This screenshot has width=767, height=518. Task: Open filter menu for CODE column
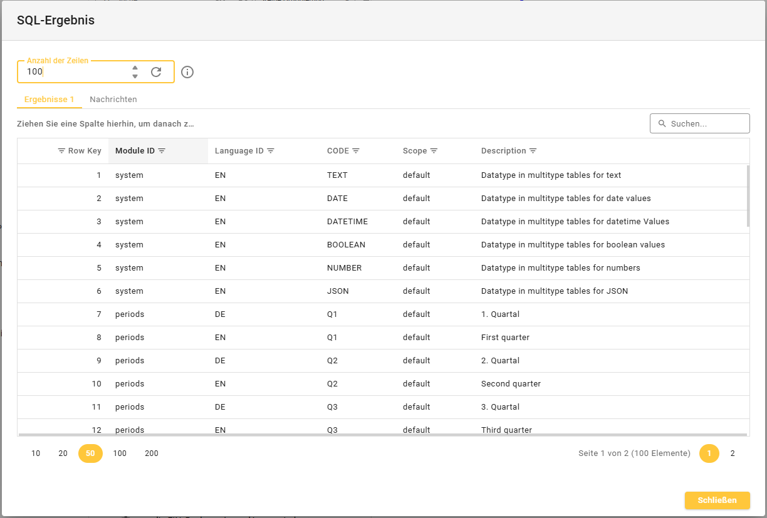(356, 151)
